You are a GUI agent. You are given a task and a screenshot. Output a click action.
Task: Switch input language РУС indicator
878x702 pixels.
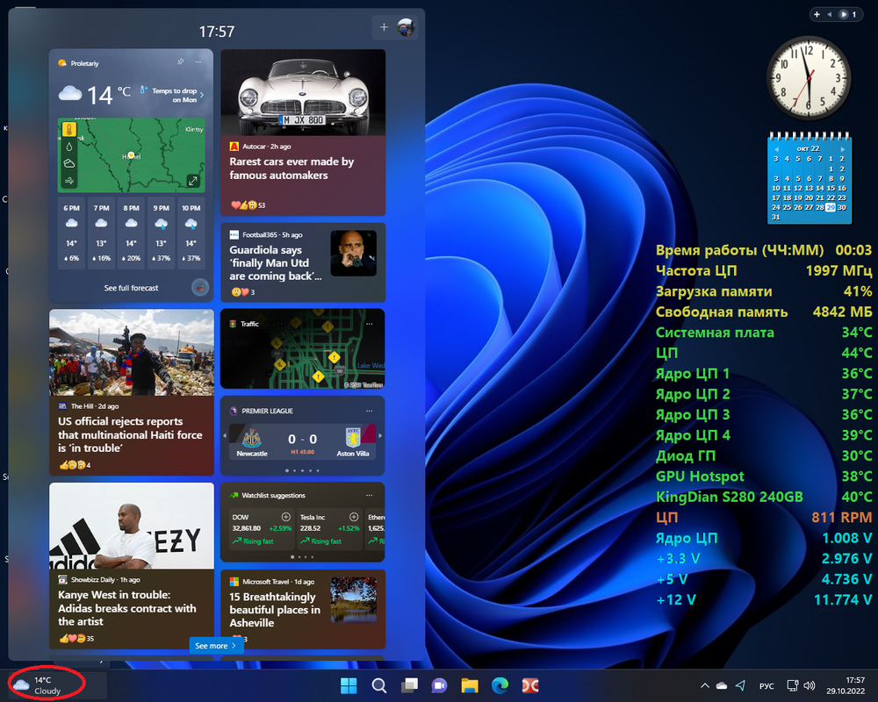click(x=766, y=685)
